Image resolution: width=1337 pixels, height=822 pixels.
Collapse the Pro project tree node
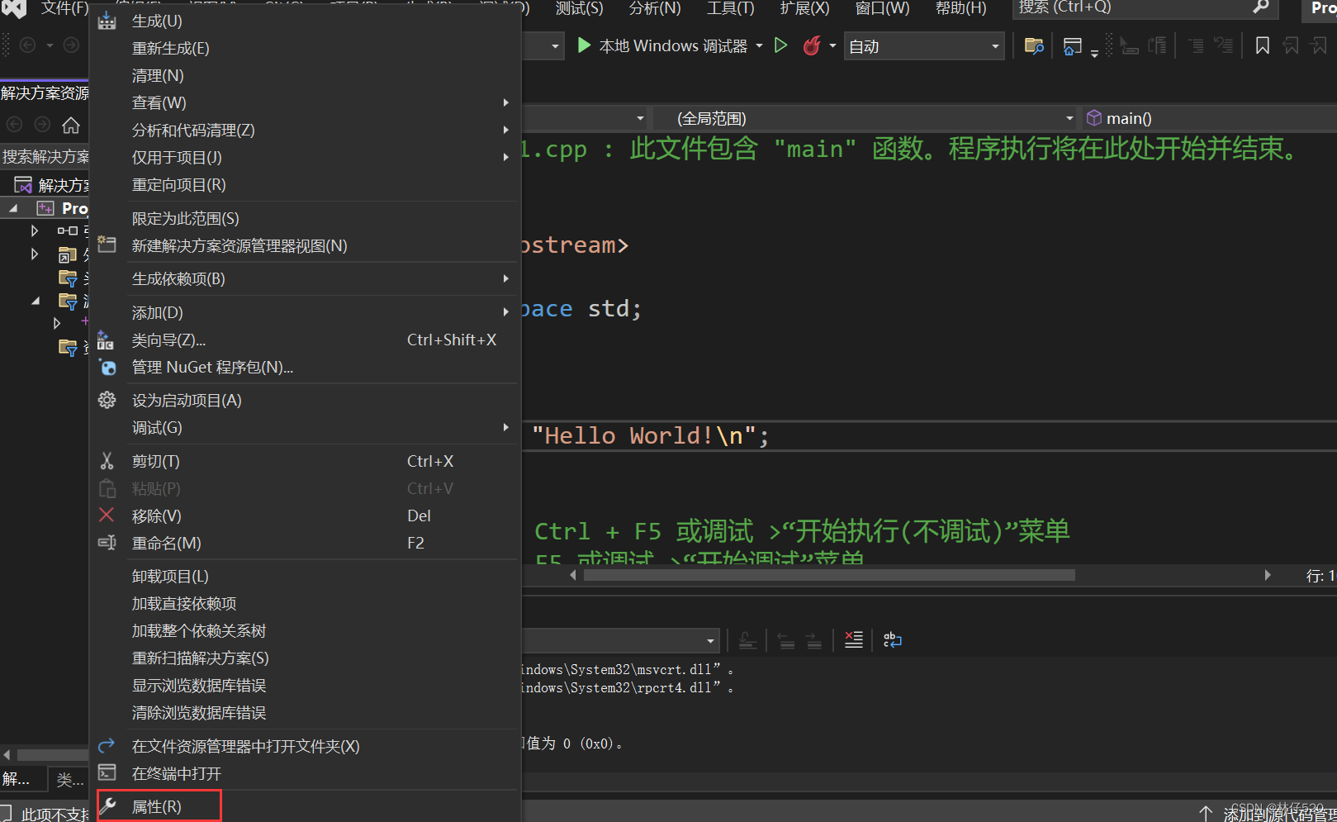pyautogui.click(x=13, y=208)
